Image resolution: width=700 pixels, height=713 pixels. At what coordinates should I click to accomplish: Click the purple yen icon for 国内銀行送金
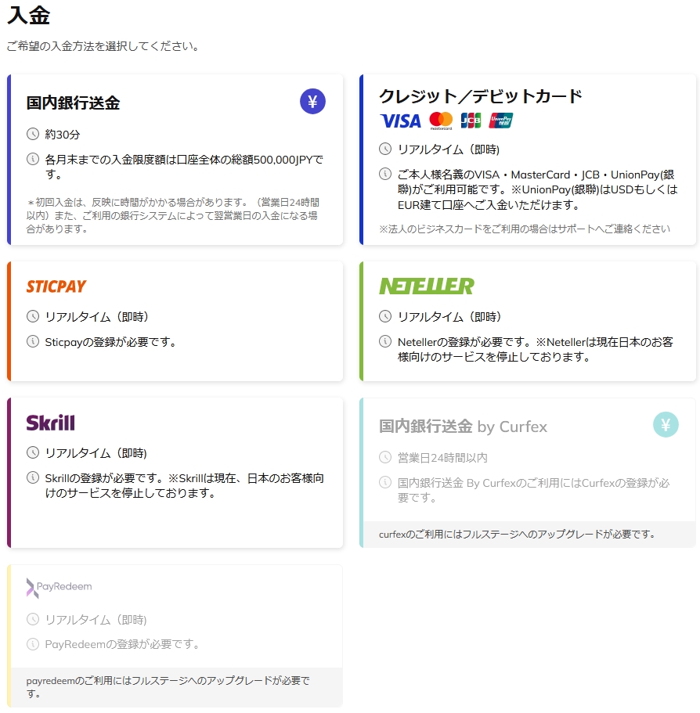tap(312, 102)
